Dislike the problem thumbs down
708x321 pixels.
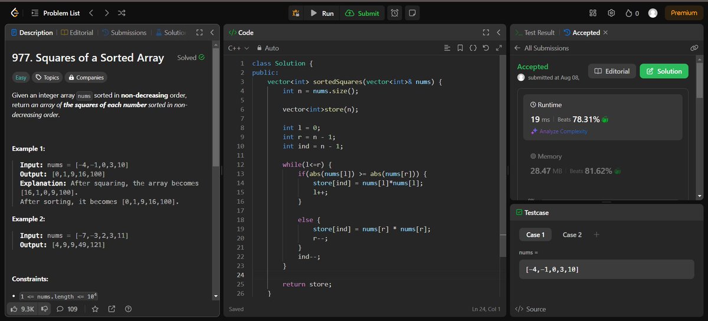click(44, 309)
